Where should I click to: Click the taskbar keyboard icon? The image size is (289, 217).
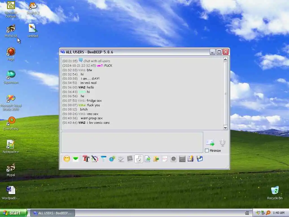click(247, 213)
